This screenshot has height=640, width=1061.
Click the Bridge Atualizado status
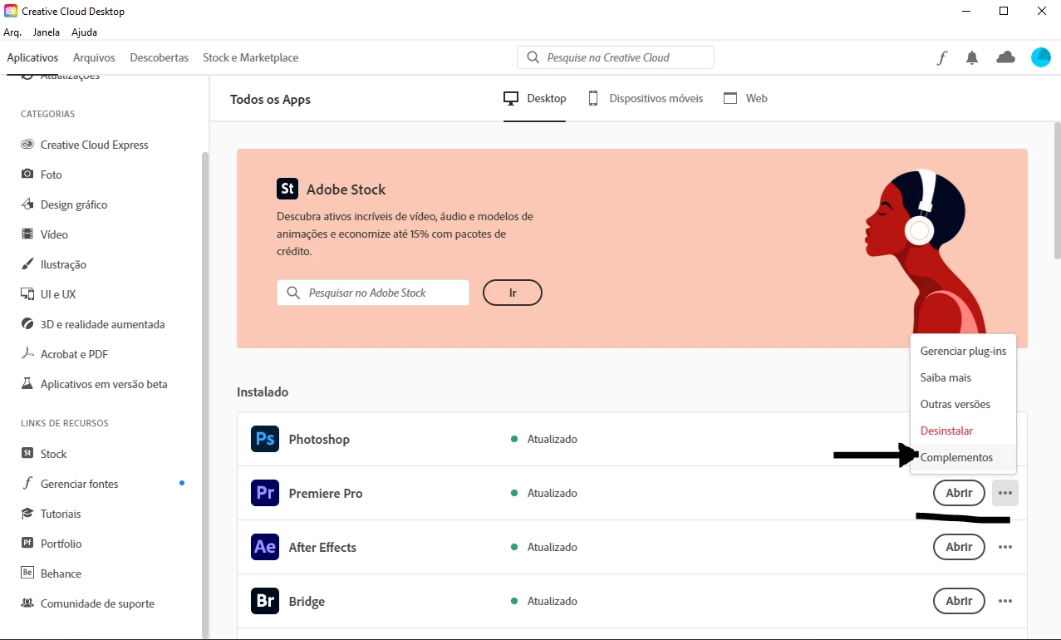[544, 601]
